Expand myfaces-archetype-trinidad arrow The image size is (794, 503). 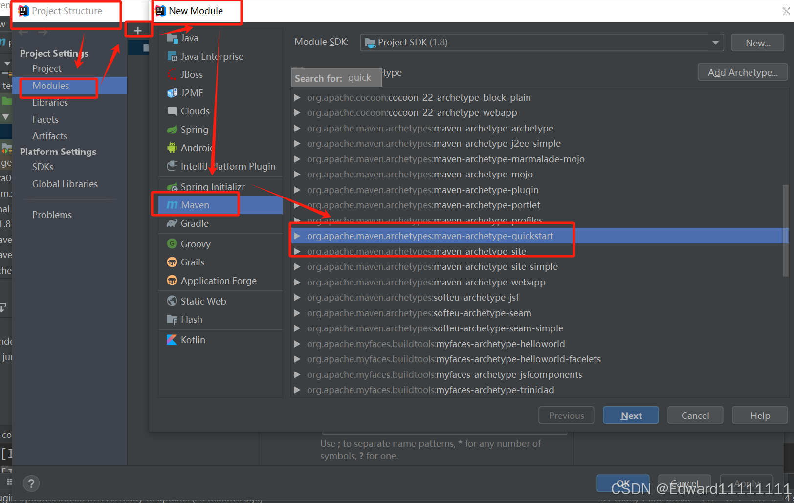click(297, 390)
